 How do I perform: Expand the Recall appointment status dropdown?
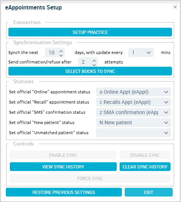133,102
